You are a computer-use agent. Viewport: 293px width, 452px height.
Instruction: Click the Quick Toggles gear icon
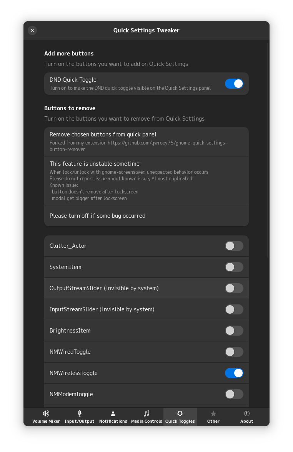tap(180, 413)
